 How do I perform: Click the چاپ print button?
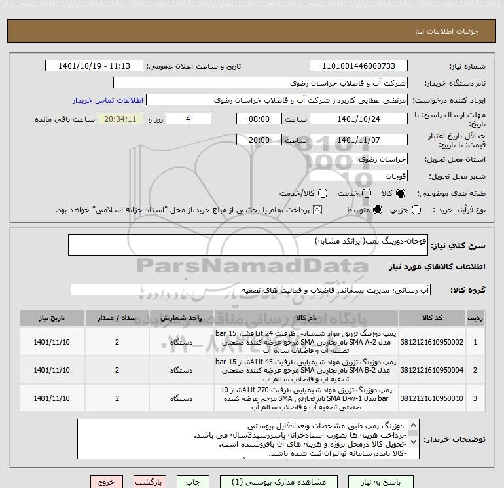coord(193,482)
